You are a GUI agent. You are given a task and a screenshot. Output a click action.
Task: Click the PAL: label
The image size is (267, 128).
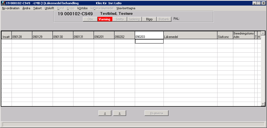[x=177, y=19]
